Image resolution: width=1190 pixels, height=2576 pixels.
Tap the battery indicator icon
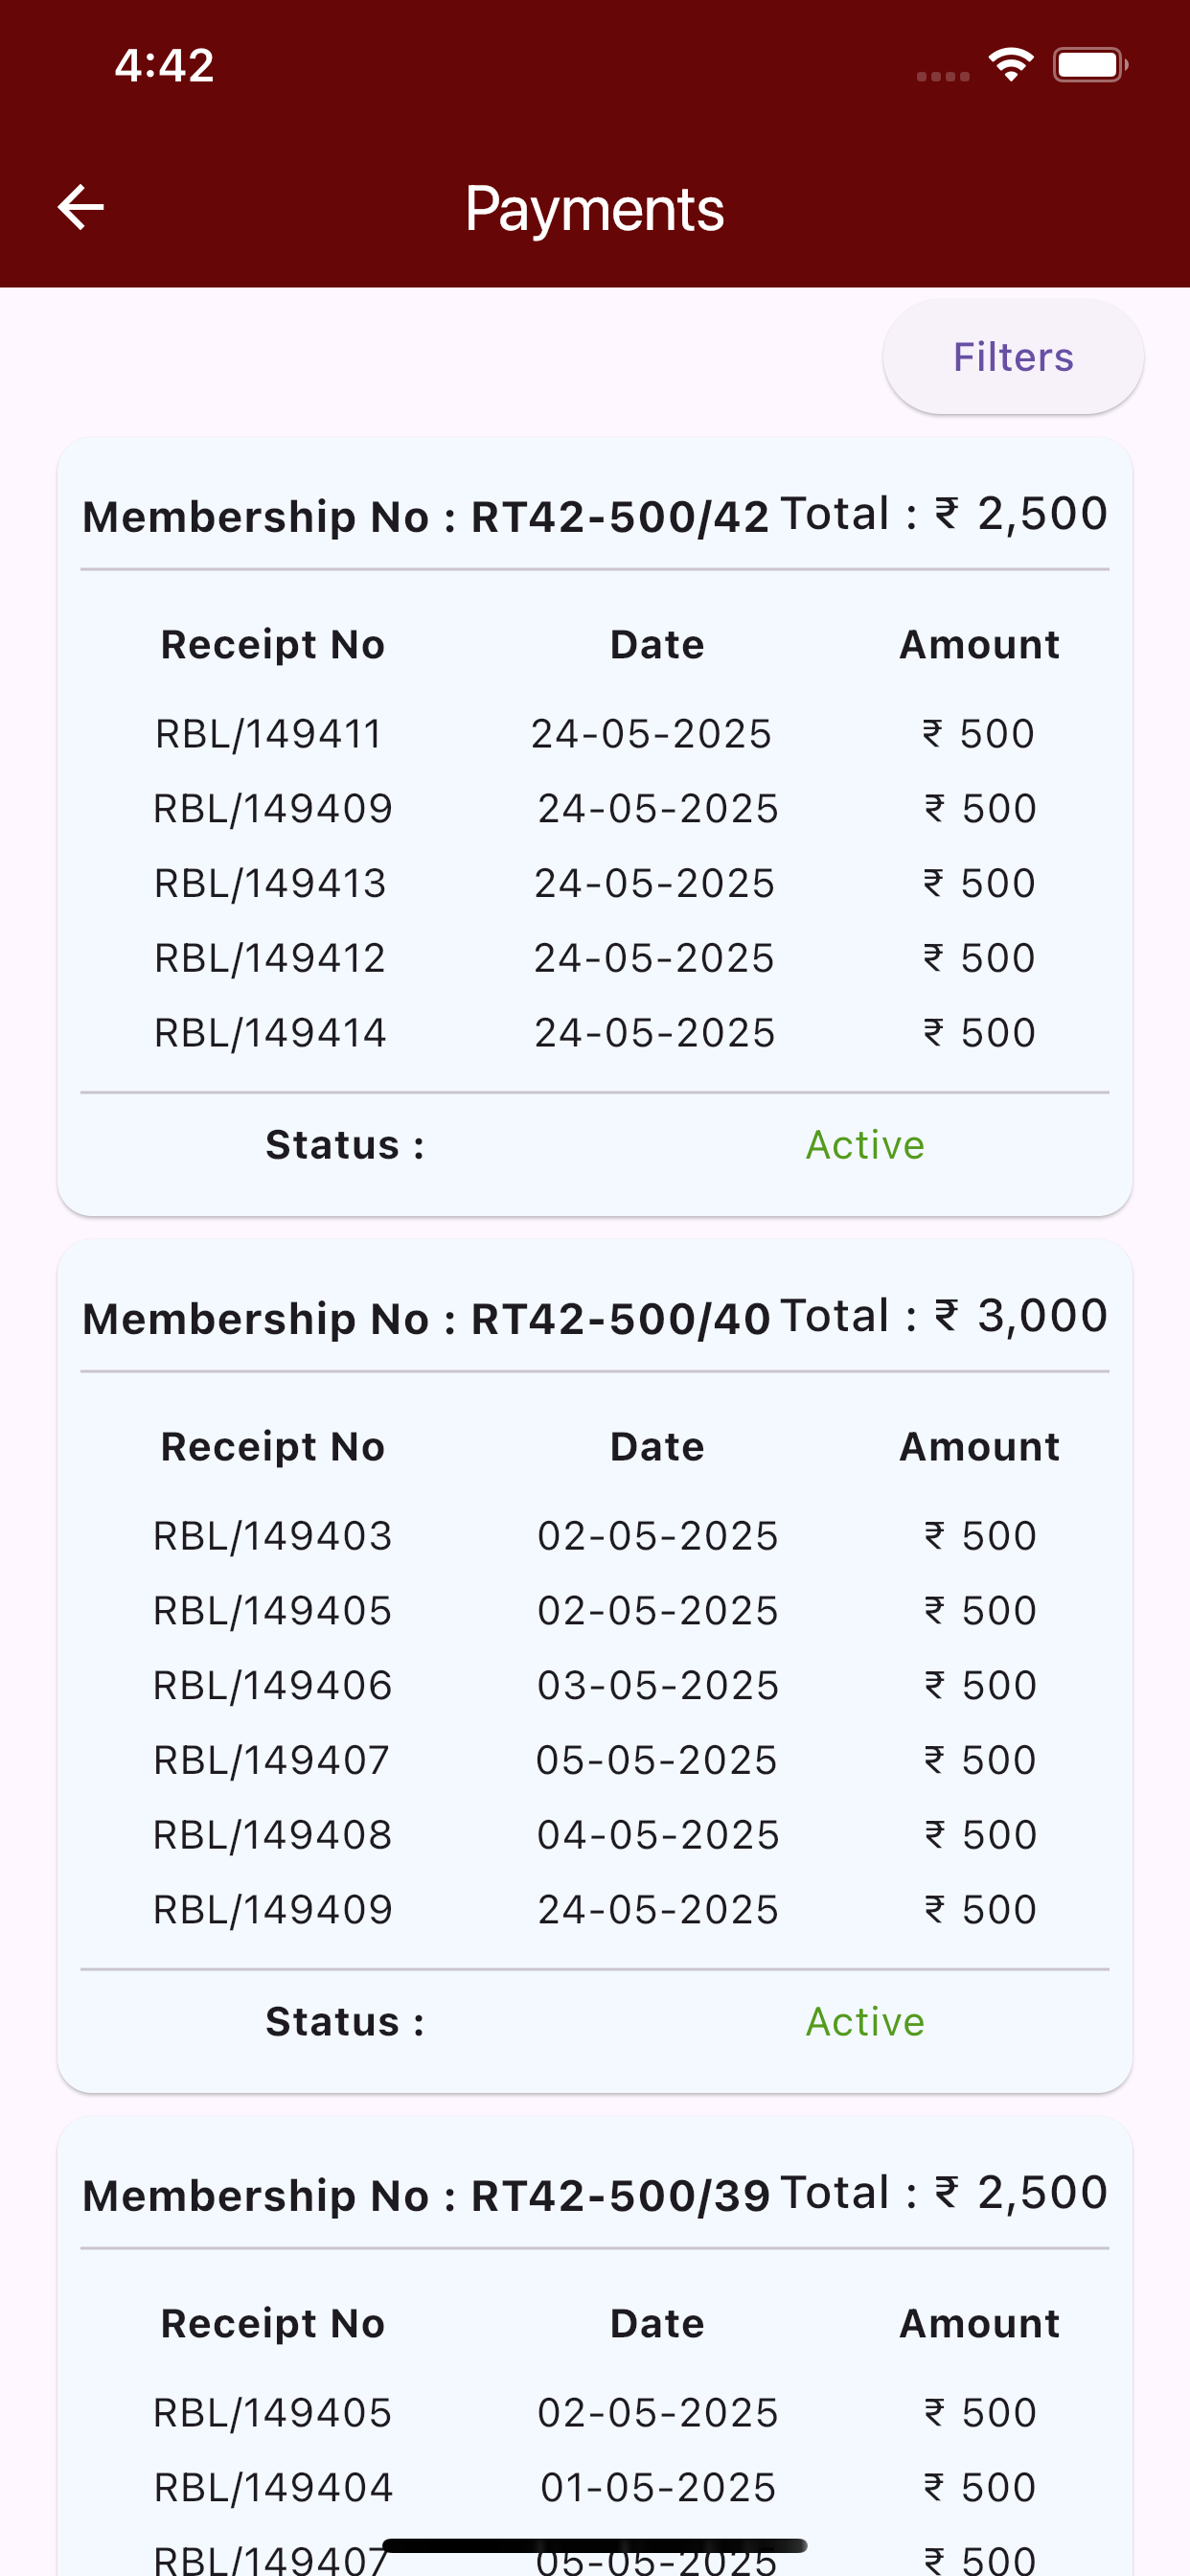[x=1090, y=65]
